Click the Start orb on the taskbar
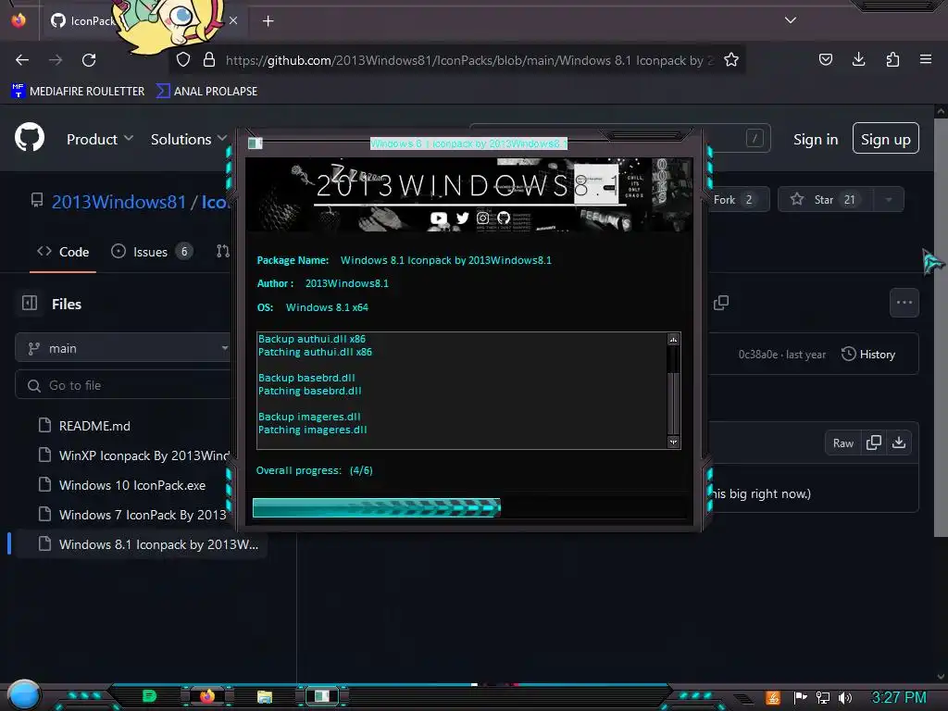This screenshot has width=948, height=711. click(23, 695)
